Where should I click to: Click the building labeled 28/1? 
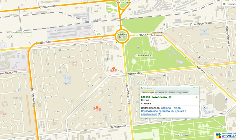[88, 61]
